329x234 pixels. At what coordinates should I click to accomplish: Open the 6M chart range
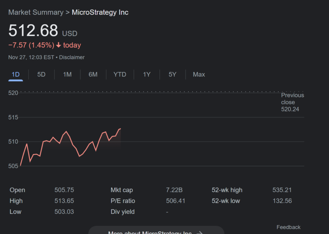click(93, 75)
